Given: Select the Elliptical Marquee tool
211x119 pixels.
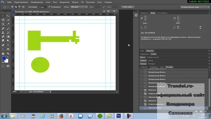Looking at the screenshot, I should tap(3, 16).
